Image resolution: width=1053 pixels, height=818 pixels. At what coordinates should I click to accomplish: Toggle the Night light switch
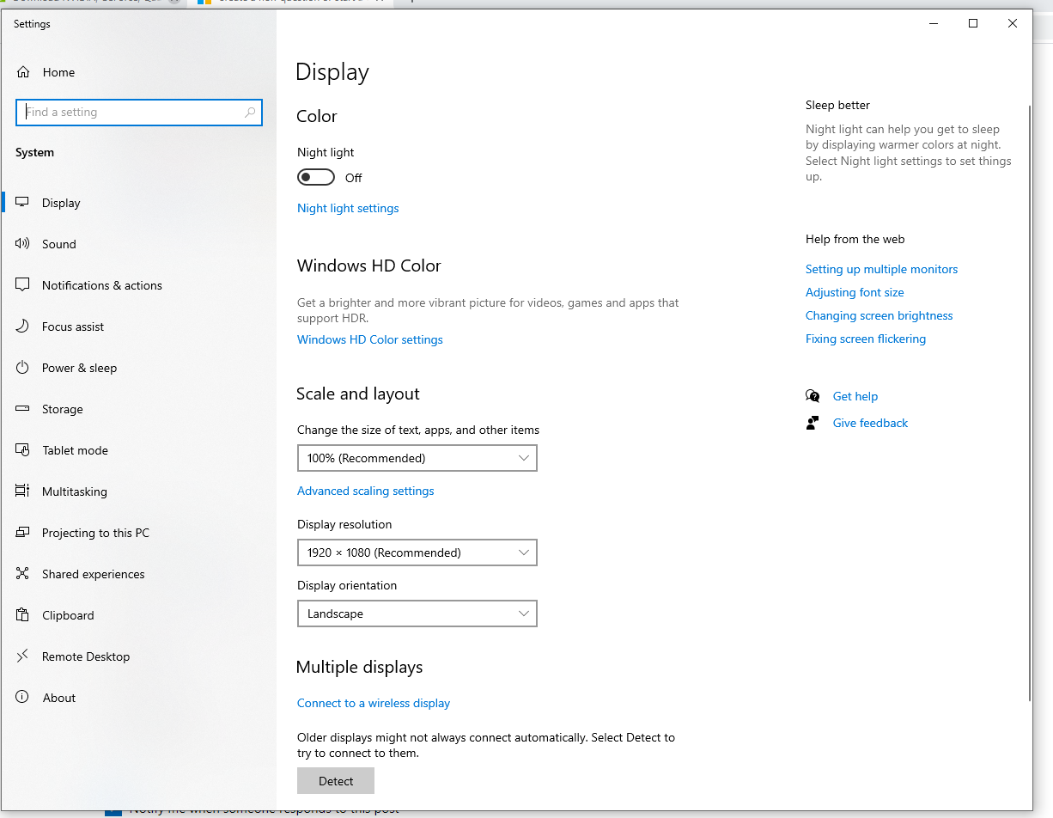click(316, 177)
